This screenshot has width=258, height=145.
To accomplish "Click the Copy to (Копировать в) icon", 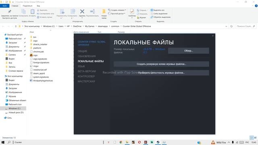I will (x=73, y=12).
